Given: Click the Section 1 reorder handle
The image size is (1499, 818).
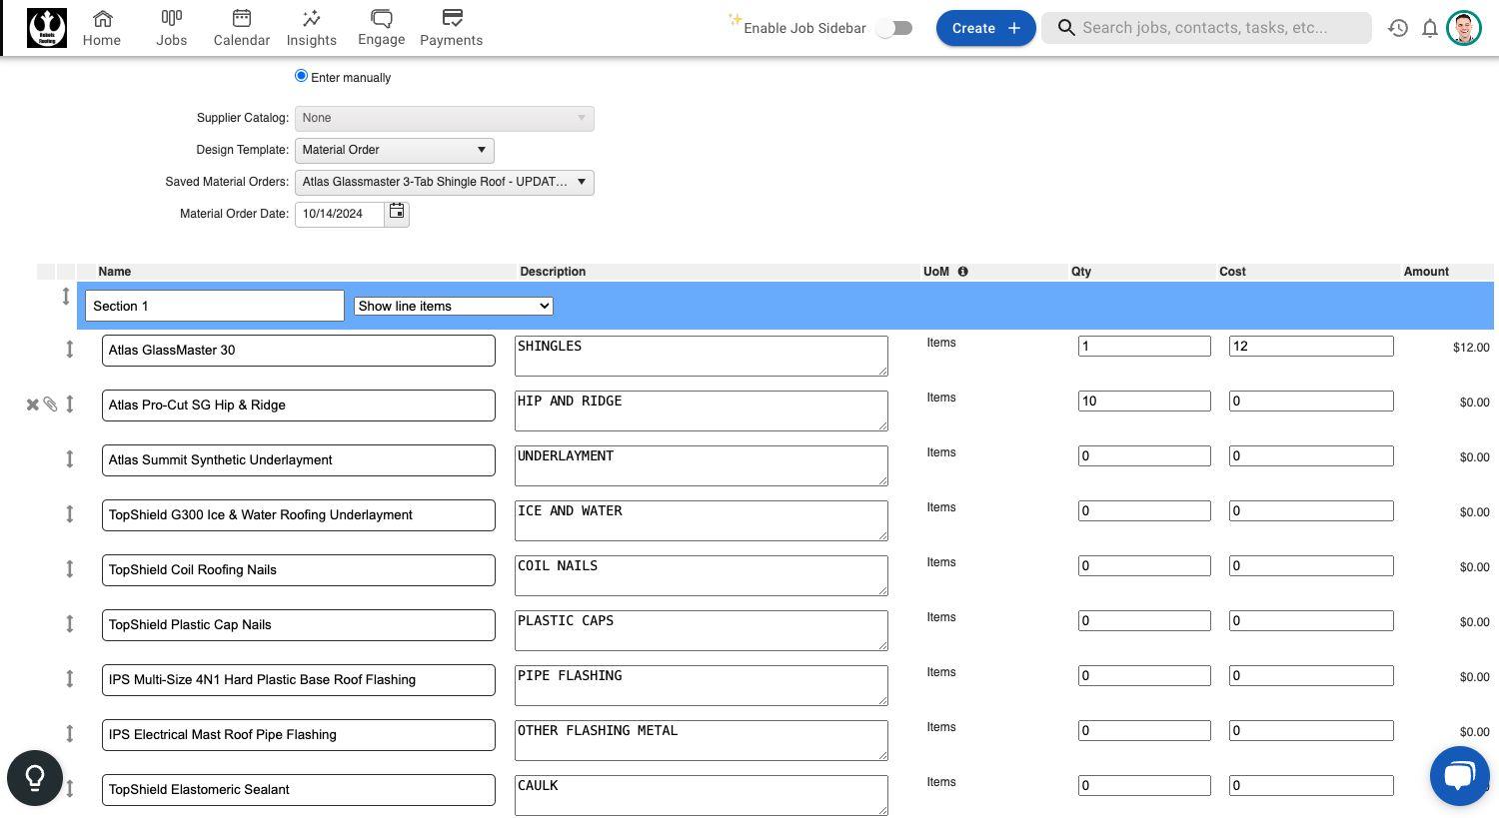Looking at the screenshot, I should (66, 297).
